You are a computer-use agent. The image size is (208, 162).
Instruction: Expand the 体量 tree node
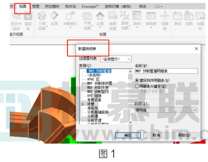pos(82,104)
